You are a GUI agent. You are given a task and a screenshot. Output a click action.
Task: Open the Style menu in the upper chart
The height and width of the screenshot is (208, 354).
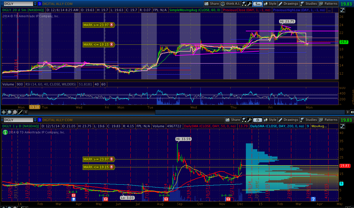tap(270, 4)
